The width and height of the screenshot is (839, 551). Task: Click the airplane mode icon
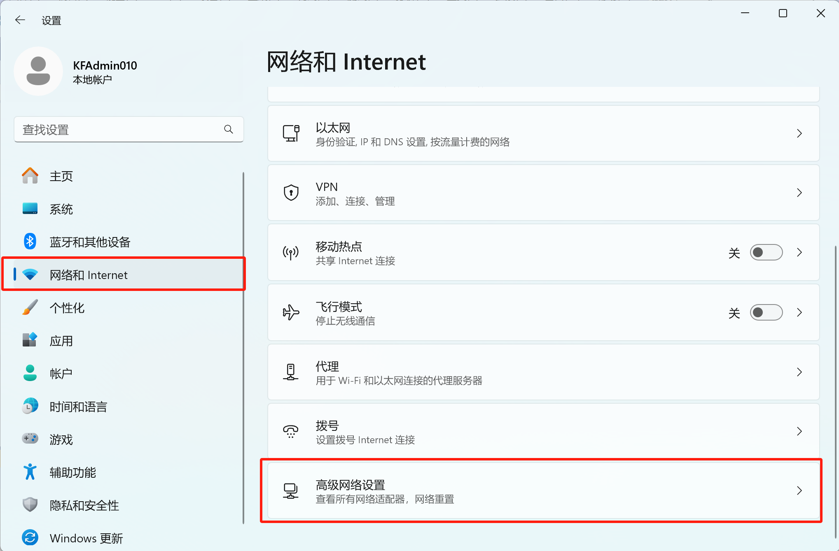[x=291, y=312]
